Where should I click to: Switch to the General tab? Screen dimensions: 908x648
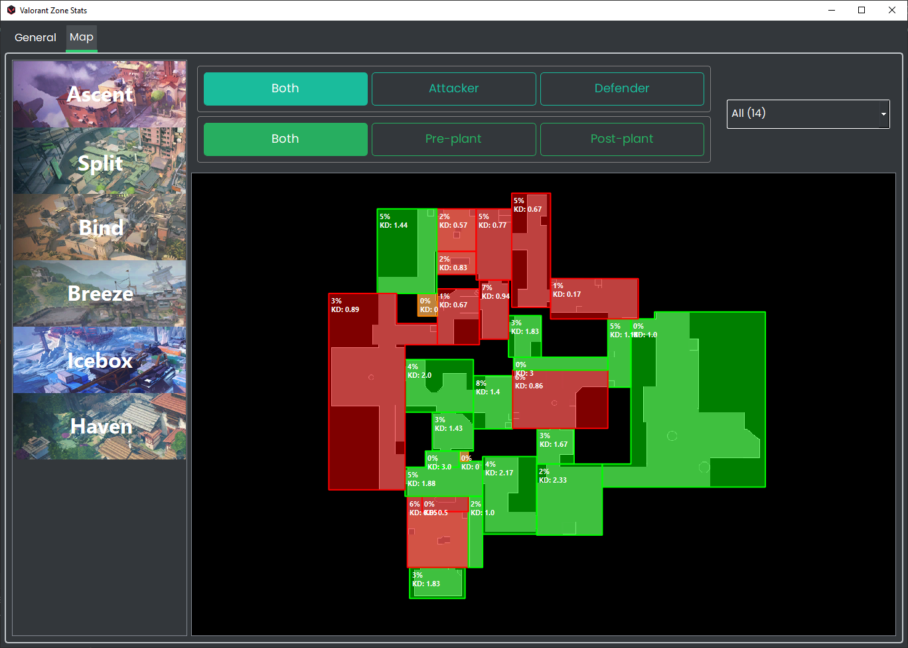pos(35,37)
